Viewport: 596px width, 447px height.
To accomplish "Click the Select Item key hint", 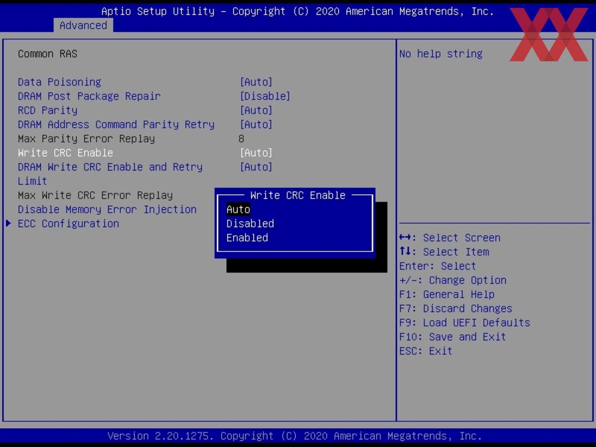I will click(x=444, y=252).
